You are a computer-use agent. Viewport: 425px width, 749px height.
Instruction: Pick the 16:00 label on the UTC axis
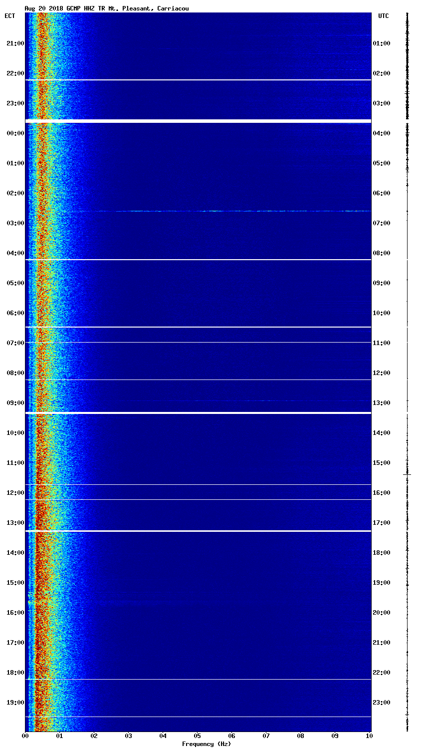pos(382,493)
